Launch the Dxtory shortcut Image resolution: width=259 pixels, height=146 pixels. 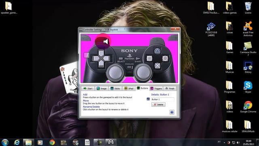(x=248, y=67)
